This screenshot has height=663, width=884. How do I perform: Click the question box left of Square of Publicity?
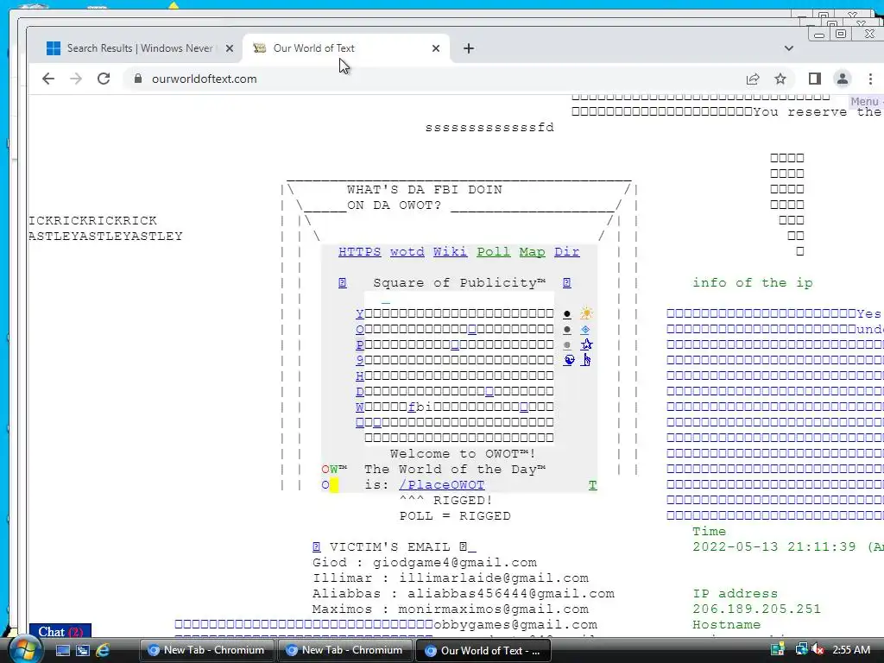(x=342, y=282)
